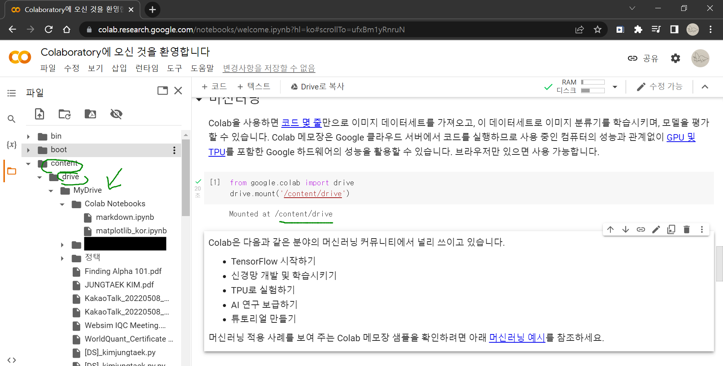Open the 도움말 menu

click(x=202, y=68)
